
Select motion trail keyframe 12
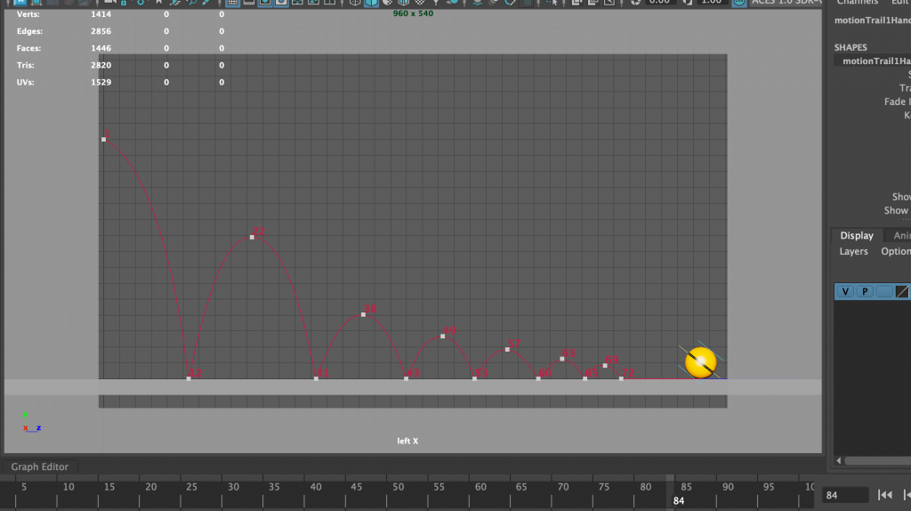click(189, 378)
